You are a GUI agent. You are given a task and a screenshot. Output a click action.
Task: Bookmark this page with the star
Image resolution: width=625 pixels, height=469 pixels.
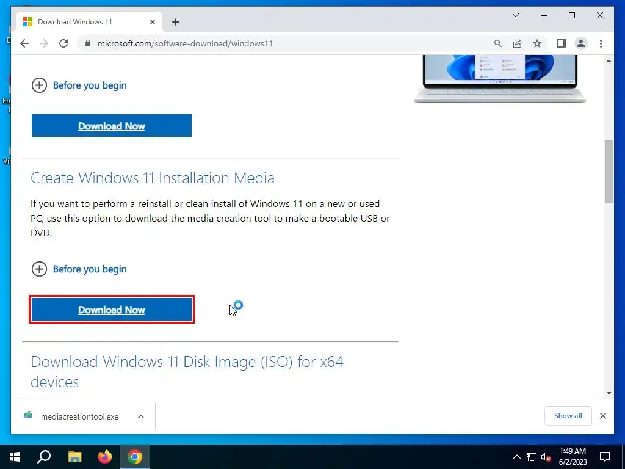coord(537,43)
